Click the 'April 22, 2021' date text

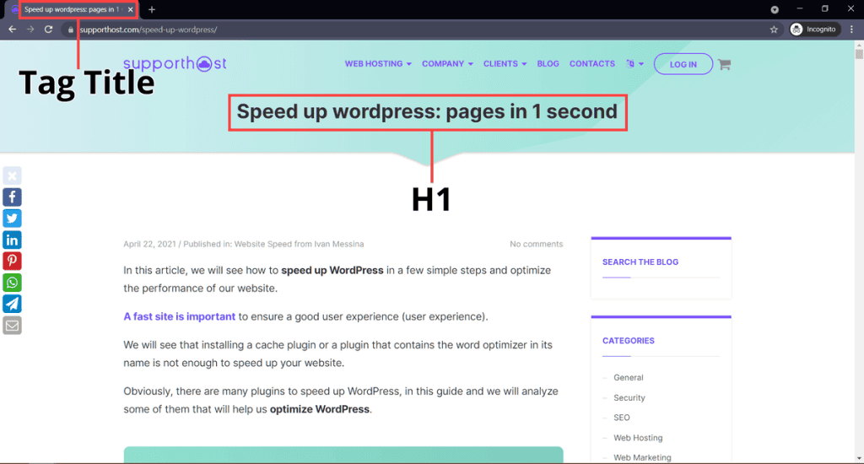click(149, 244)
